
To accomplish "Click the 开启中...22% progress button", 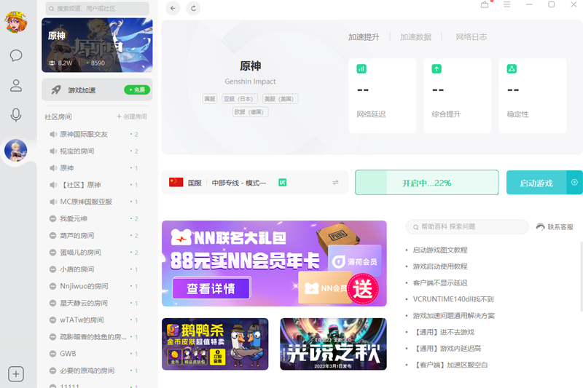I will [x=427, y=182].
